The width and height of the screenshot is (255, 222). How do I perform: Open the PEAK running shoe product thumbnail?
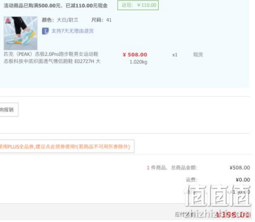click(21, 33)
